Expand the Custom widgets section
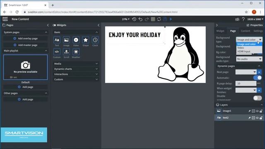The height and width of the screenshot is (149, 265). (76, 79)
